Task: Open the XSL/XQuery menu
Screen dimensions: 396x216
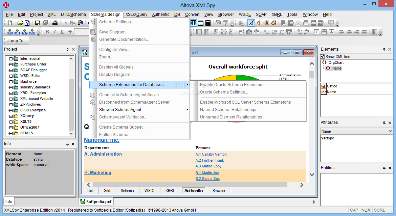Action: pyautogui.click(x=136, y=15)
